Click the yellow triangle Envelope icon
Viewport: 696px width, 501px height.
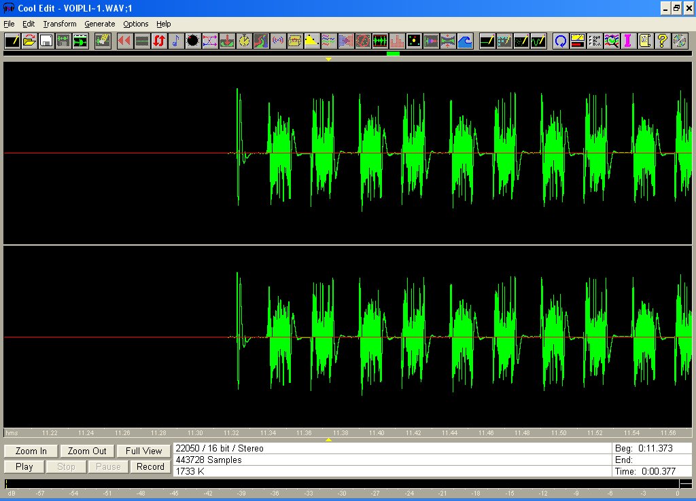click(311, 41)
